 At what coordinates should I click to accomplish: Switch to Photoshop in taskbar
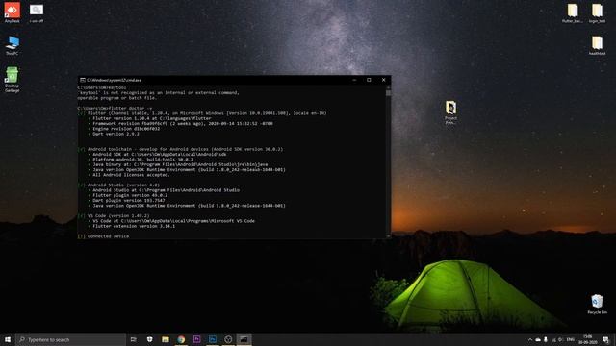tap(213, 339)
